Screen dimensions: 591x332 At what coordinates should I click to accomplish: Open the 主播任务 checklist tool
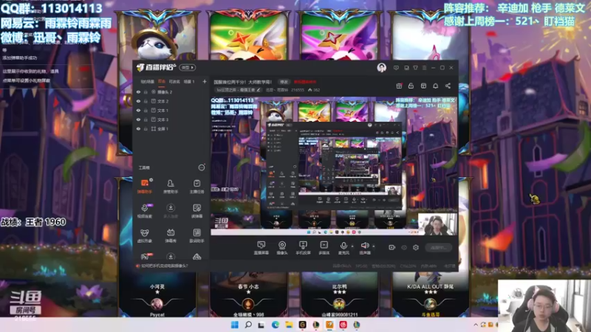click(x=197, y=187)
